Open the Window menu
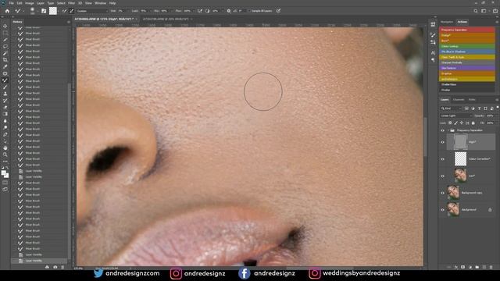Screen dimensions: 500x281 [100, 3]
